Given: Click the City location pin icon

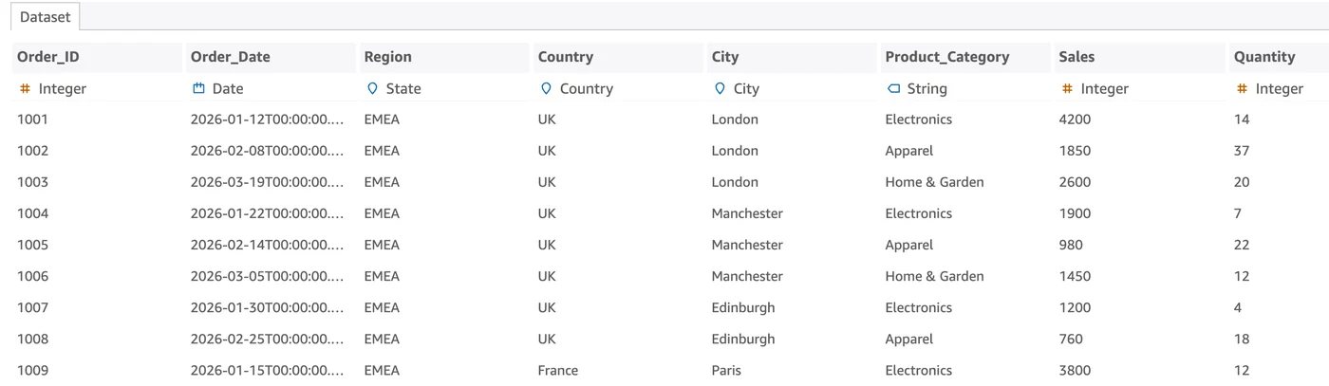Looking at the screenshot, I should pyautogui.click(x=720, y=88).
